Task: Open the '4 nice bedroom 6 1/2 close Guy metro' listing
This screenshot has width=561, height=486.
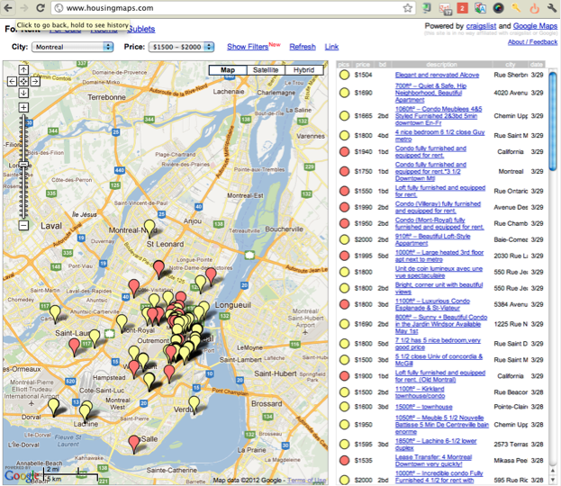Action: coord(439,136)
